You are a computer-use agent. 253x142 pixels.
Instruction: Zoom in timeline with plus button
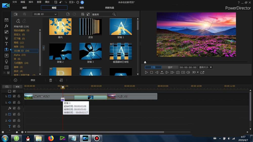point(22,132)
